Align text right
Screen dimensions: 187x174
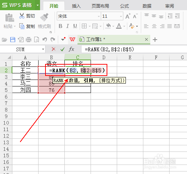pyautogui.click(x=162, y=26)
